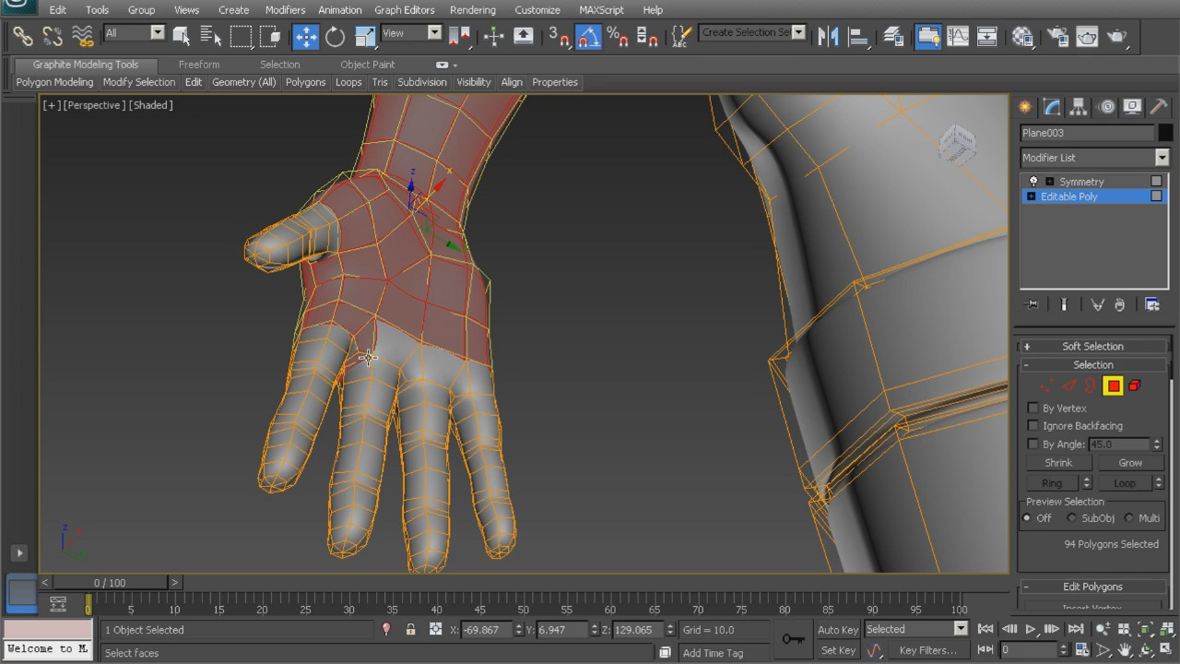Toggle the Angle Snap icon

(588, 36)
